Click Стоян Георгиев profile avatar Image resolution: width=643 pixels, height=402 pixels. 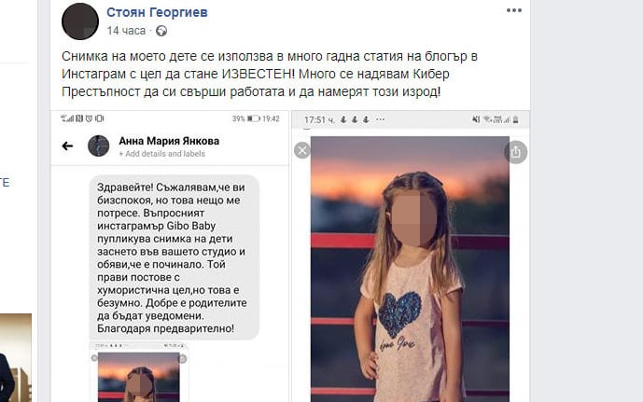click(x=80, y=21)
